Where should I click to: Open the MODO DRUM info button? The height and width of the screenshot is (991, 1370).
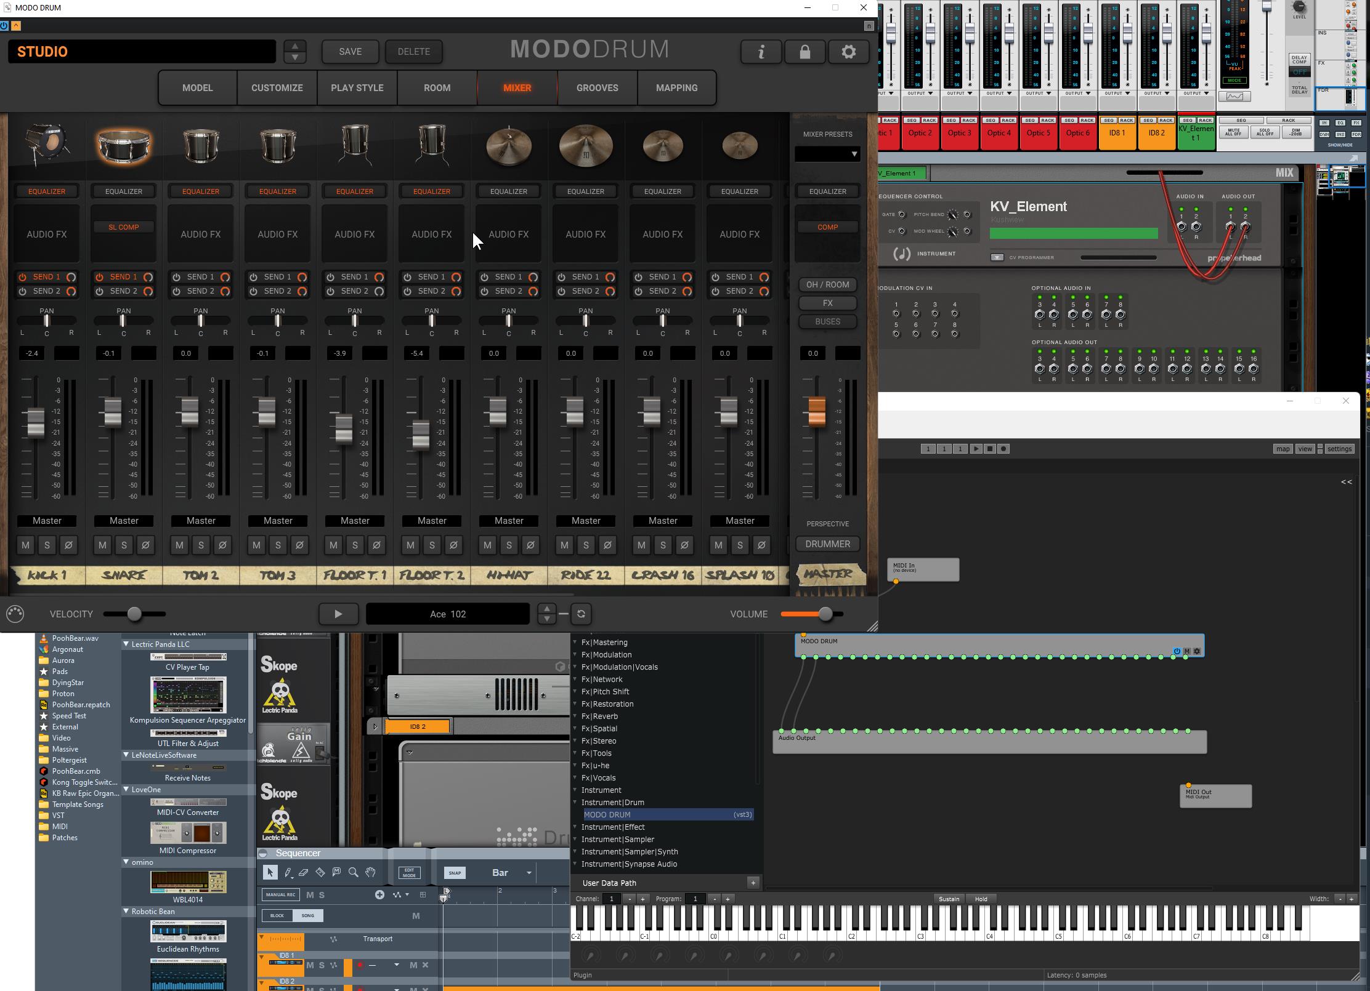[x=761, y=52]
